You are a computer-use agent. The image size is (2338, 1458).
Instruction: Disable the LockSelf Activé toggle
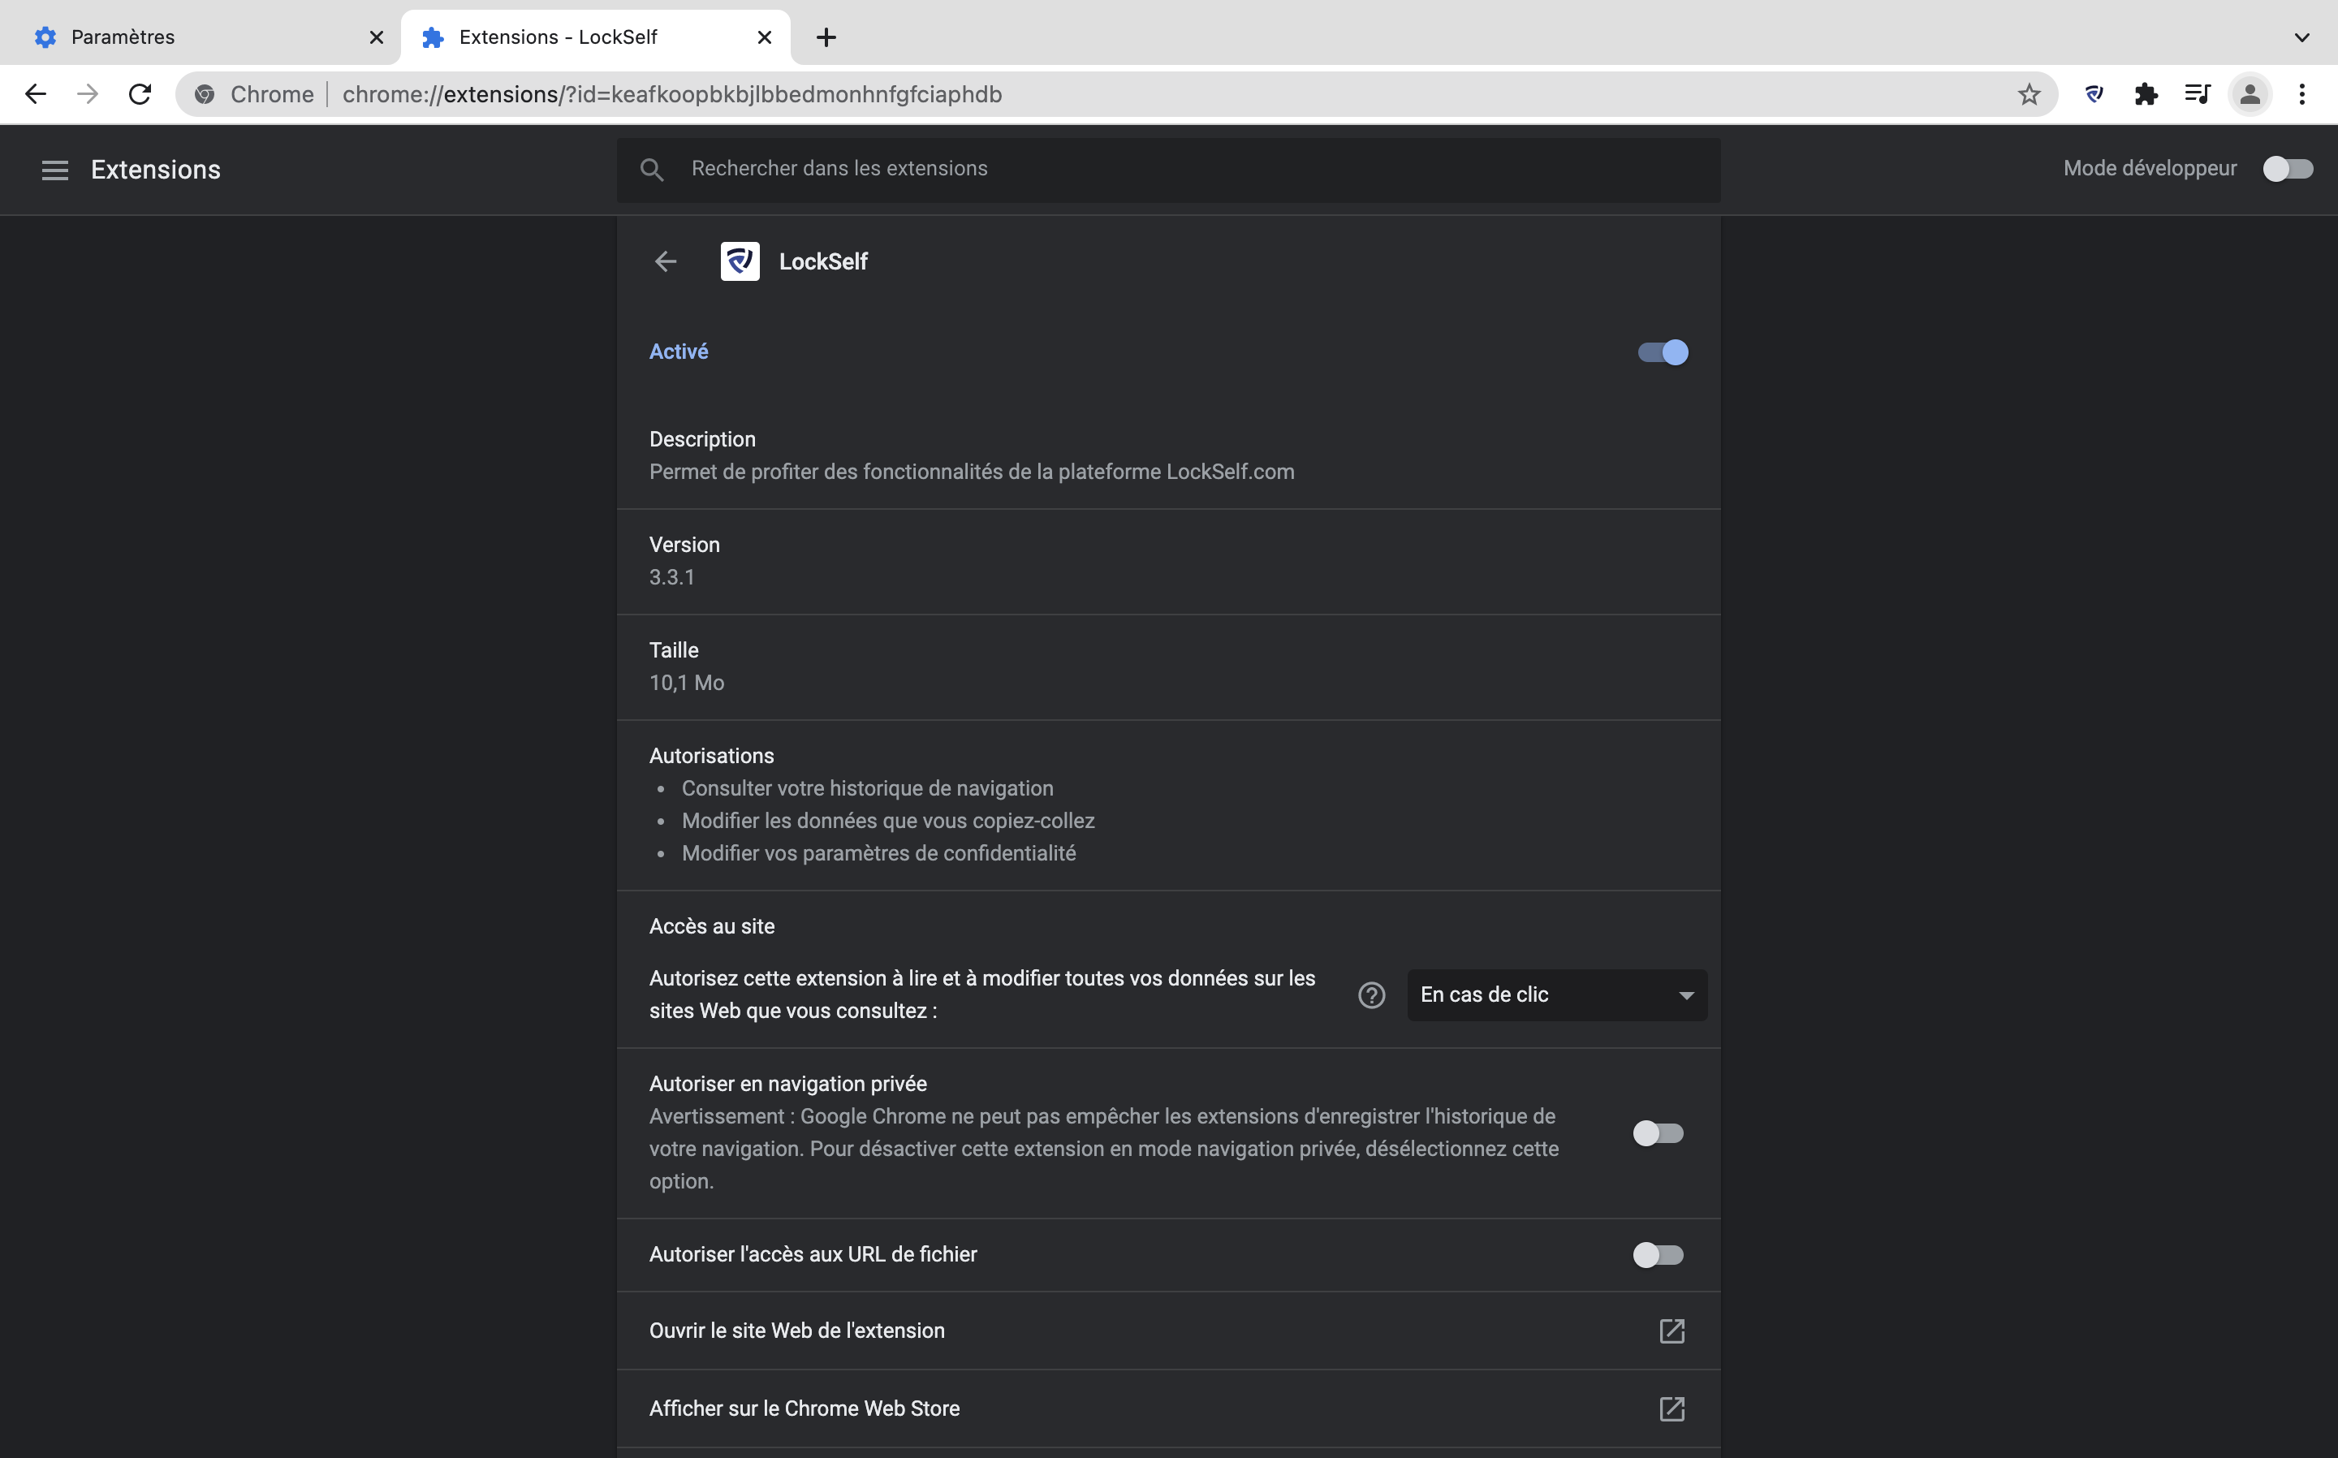[x=1662, y=352]
